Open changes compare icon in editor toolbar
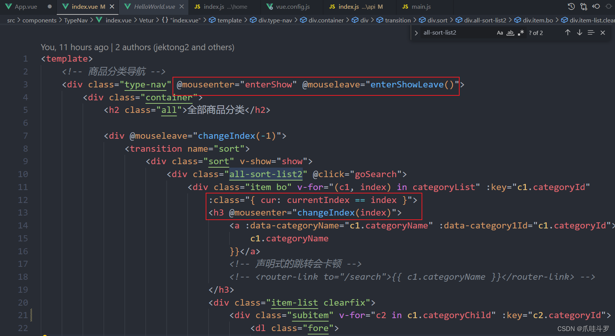 (x=583, y=6)
